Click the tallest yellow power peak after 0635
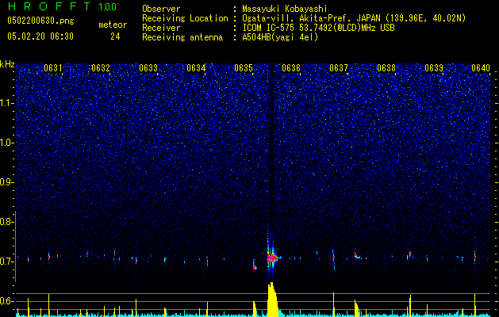Viewport: 499px width, 317px height. tap(272, 299)
